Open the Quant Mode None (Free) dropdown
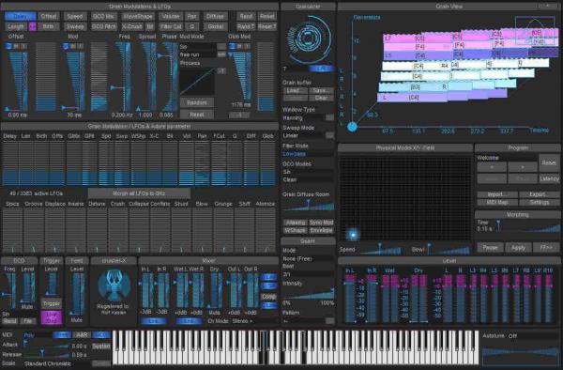Image resolution: width=563 pixels, height=370 pixels. click(308, 258)
